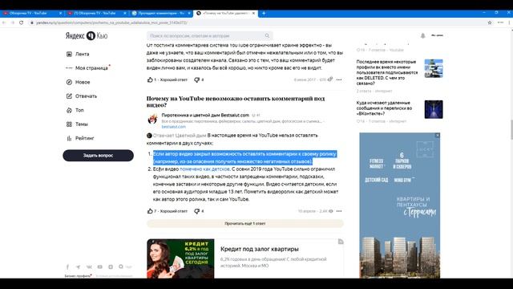
Task: Open the YouTube icon in the sidebar footer
Action: click(x=99, y=267)
